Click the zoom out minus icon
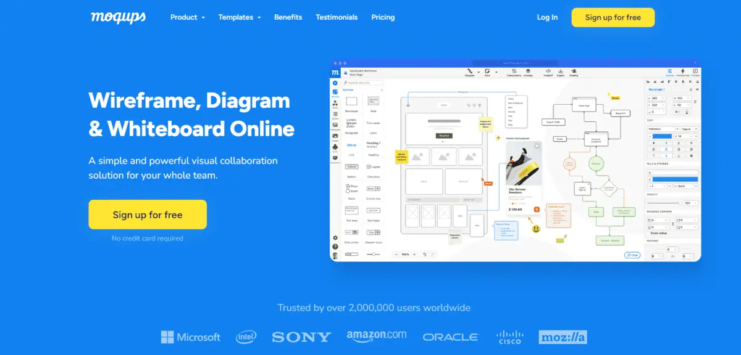Screen dimensions: 741x355 pos(396,255)
